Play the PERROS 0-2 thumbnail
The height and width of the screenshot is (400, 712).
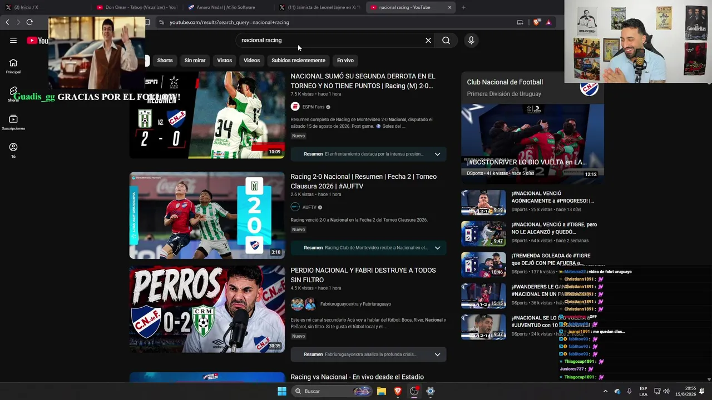[207, 309]
